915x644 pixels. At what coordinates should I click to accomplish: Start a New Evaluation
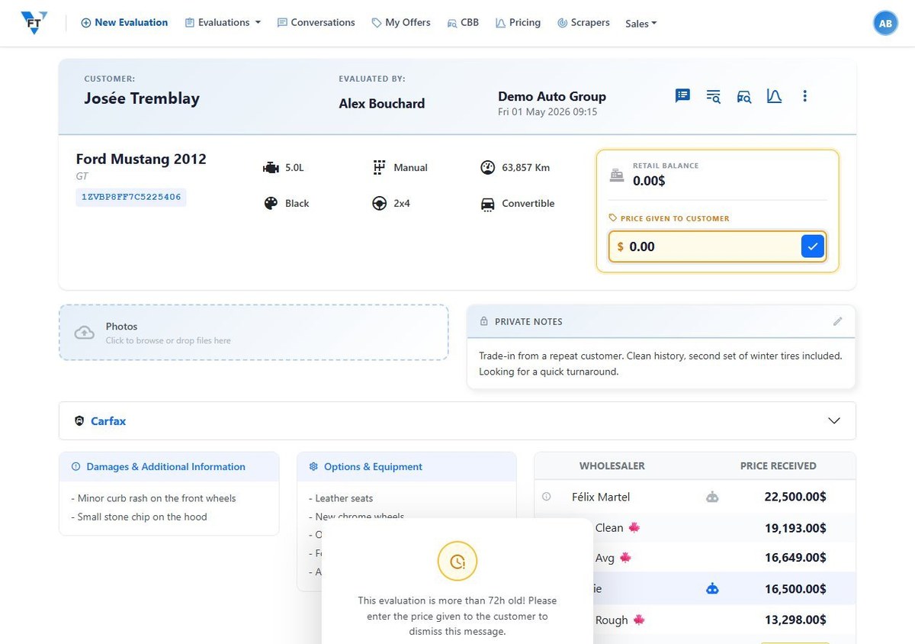[124, 23]
